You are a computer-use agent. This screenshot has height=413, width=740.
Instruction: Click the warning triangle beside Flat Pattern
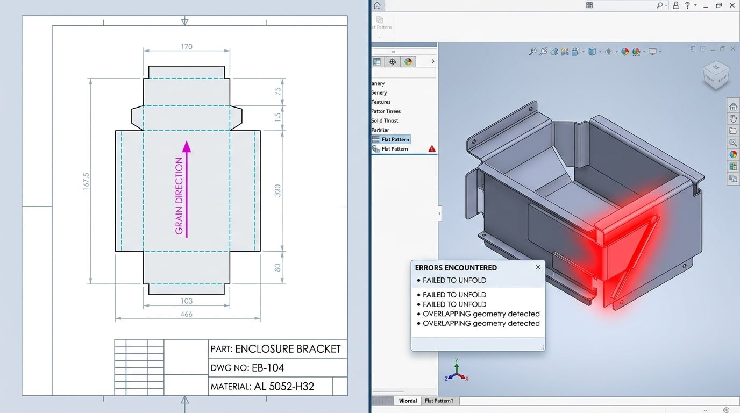coord(431,149)
